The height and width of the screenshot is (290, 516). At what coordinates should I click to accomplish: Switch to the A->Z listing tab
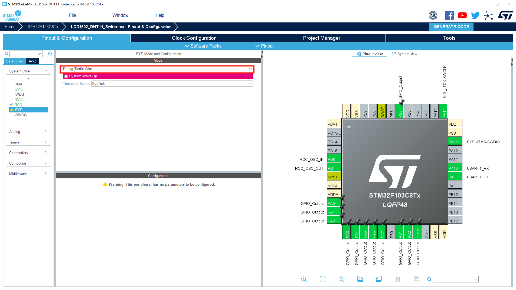click(32, 61)
